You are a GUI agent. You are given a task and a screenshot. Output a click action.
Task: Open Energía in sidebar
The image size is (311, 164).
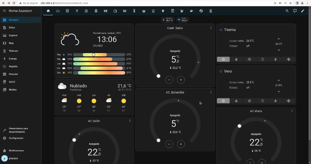click(x=21, y=59)
